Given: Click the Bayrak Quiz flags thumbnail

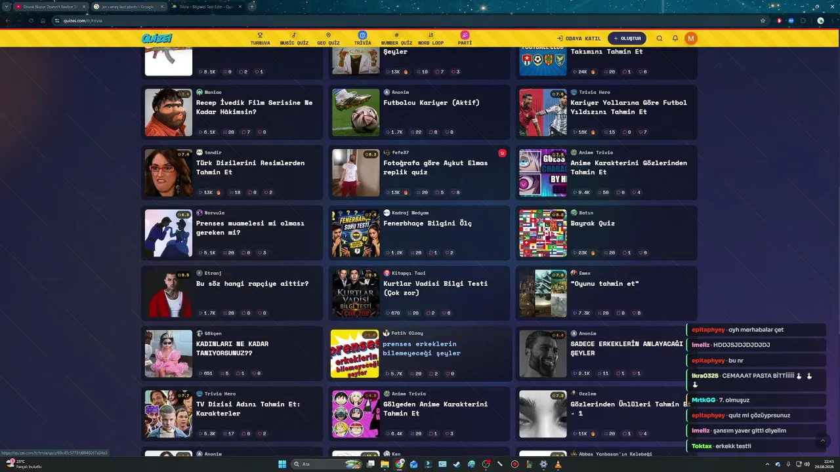Looking at the screenshot, I should tap(543, 233).
